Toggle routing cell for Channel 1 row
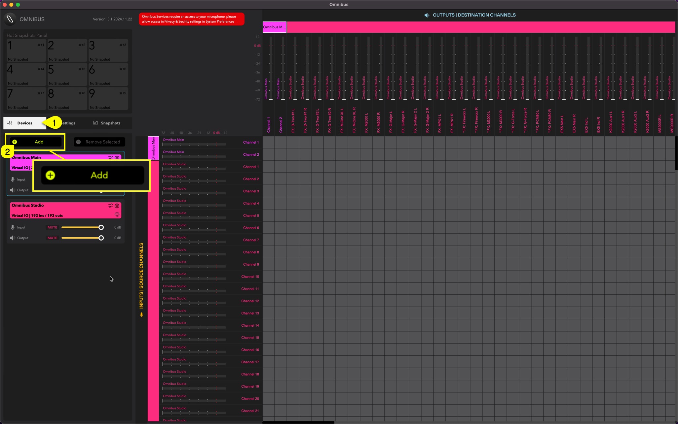This screenshot has height=424, width=678. click(269, 143)
